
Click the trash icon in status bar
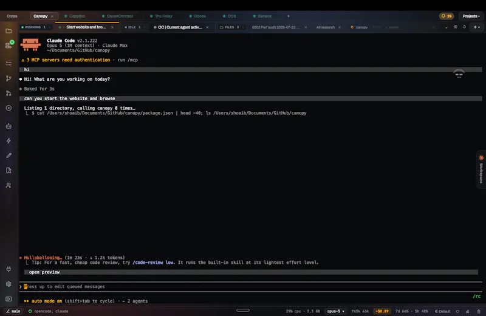click(x=479, y=311)
